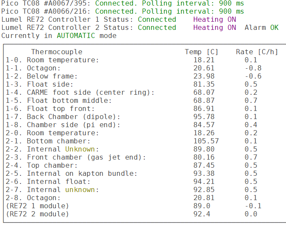Click Heating ON for Controller 1
The width and height of the screenshot is (286, 227).
(214, 20)
